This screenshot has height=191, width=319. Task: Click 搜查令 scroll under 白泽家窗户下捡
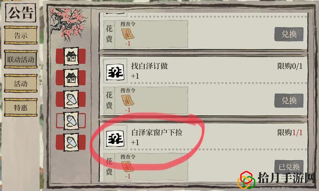click(x=128, y=166)
